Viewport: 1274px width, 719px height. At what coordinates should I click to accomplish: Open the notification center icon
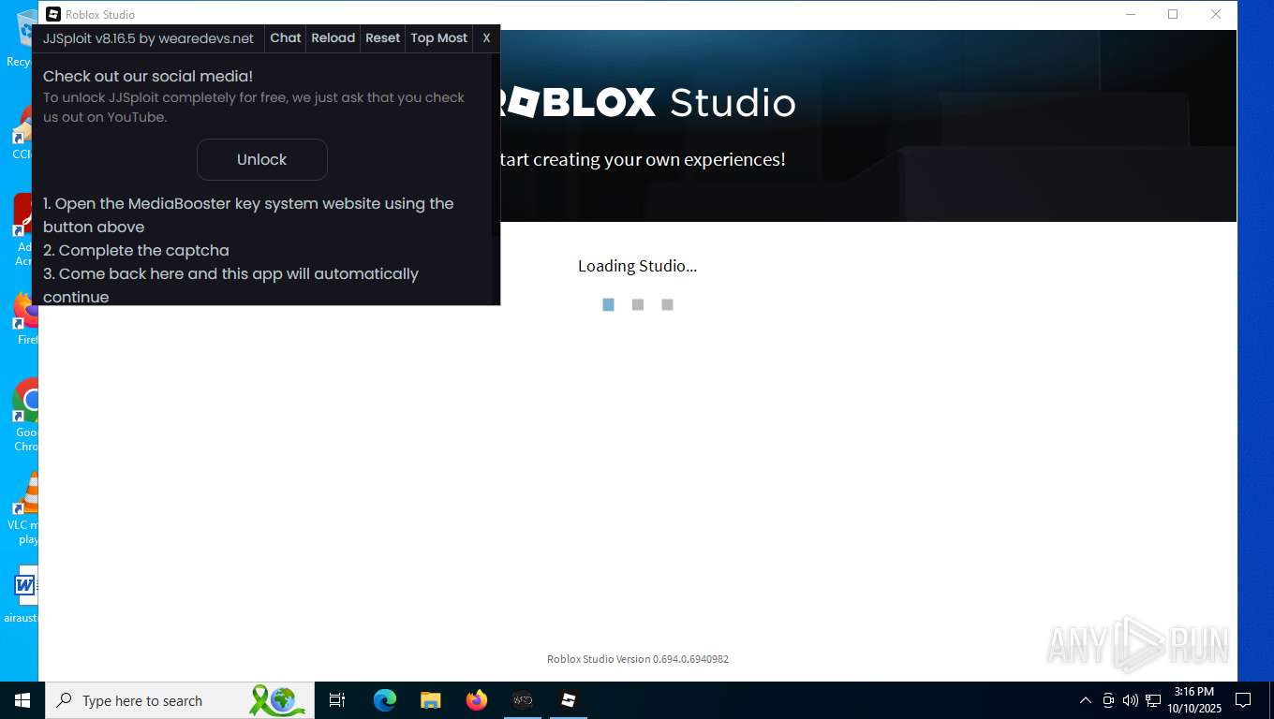tap(1243, 700)
